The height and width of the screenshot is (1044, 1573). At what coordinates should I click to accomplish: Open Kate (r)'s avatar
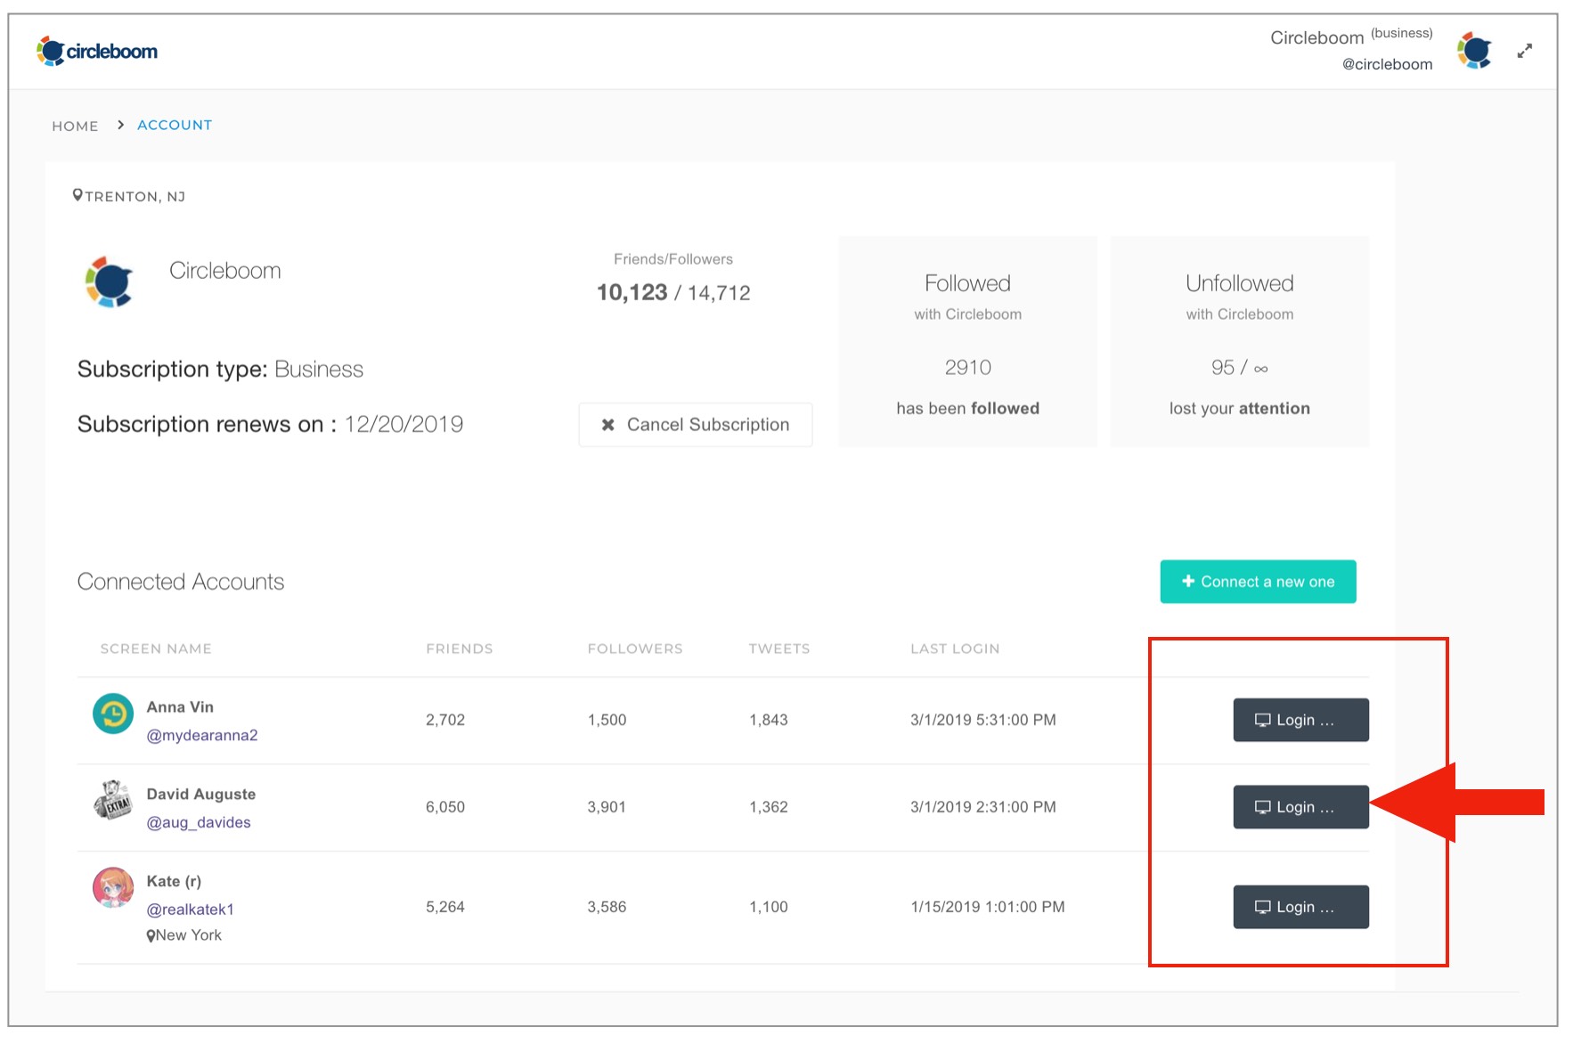click(x=113, y=887)
